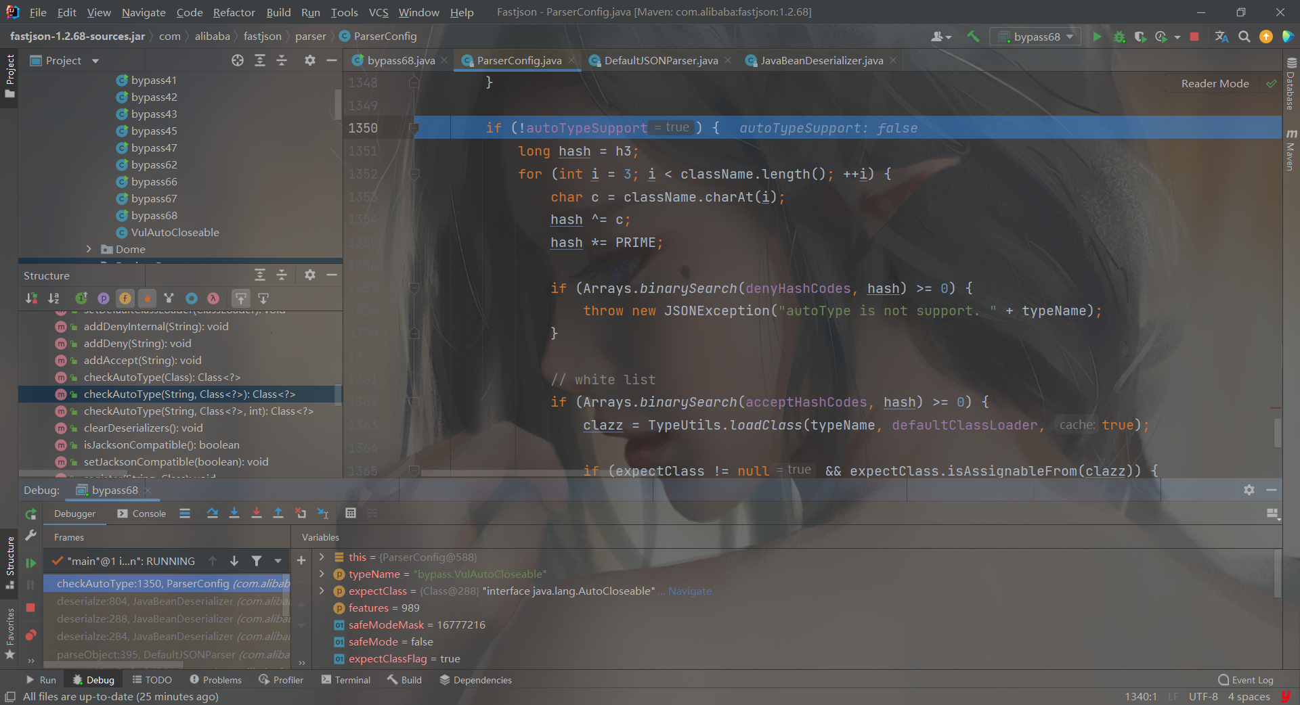Open the Navigate menu
The image size is (1300, 705).
144,12
